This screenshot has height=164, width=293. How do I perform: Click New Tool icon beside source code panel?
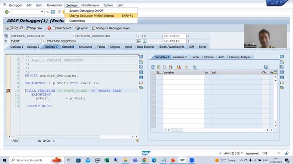tap(141, 62)
